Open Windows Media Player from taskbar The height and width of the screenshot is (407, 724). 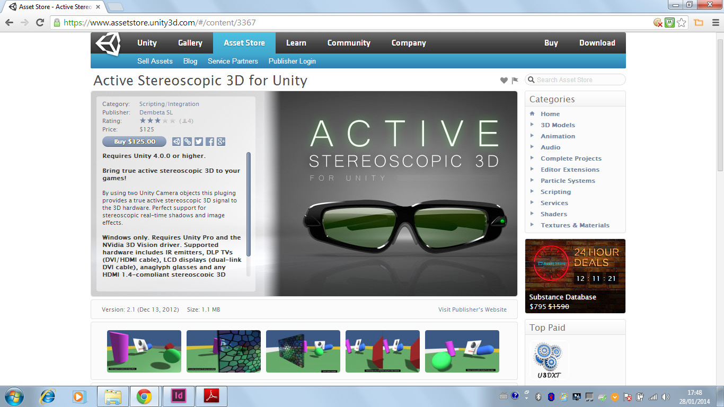[x=79, y=396]
